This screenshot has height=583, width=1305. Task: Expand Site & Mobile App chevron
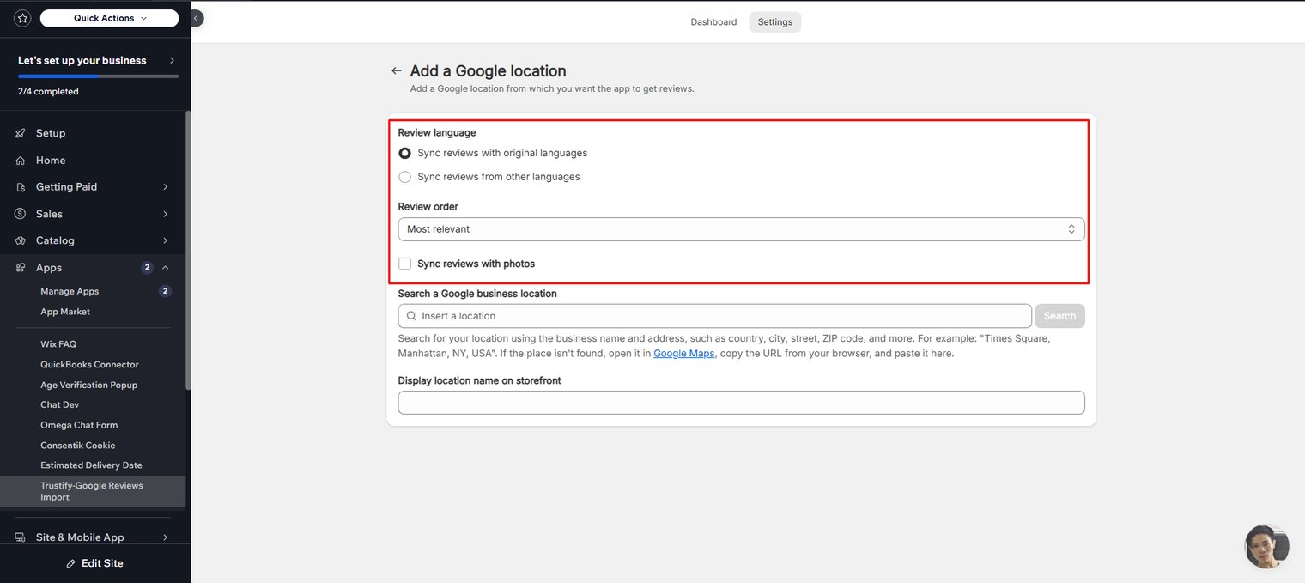(165, 537)
